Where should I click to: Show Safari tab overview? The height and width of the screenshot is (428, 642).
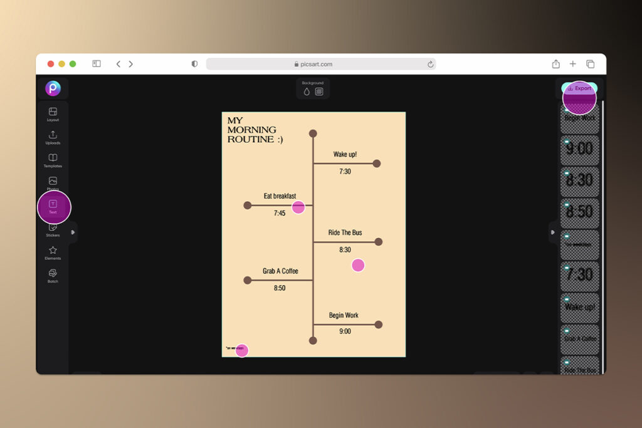click(x=590, y=64)
